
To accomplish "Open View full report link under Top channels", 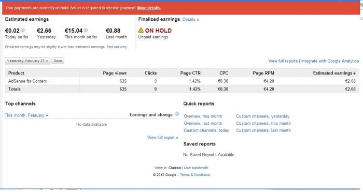I will [x=162, y=138].
